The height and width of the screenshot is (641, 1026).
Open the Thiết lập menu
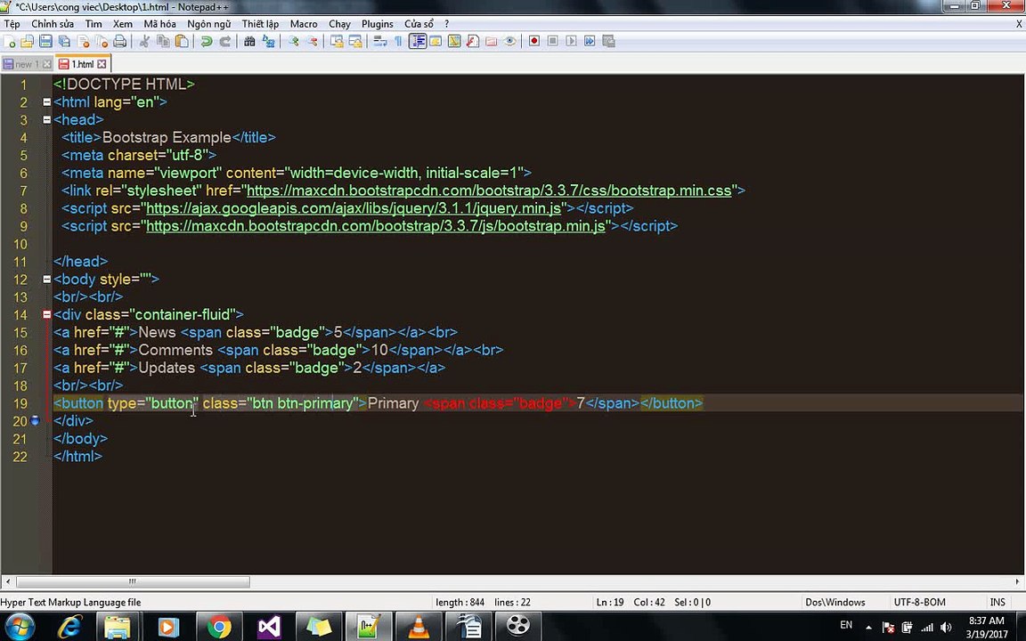pyautogui.click(x=260, y=23)
